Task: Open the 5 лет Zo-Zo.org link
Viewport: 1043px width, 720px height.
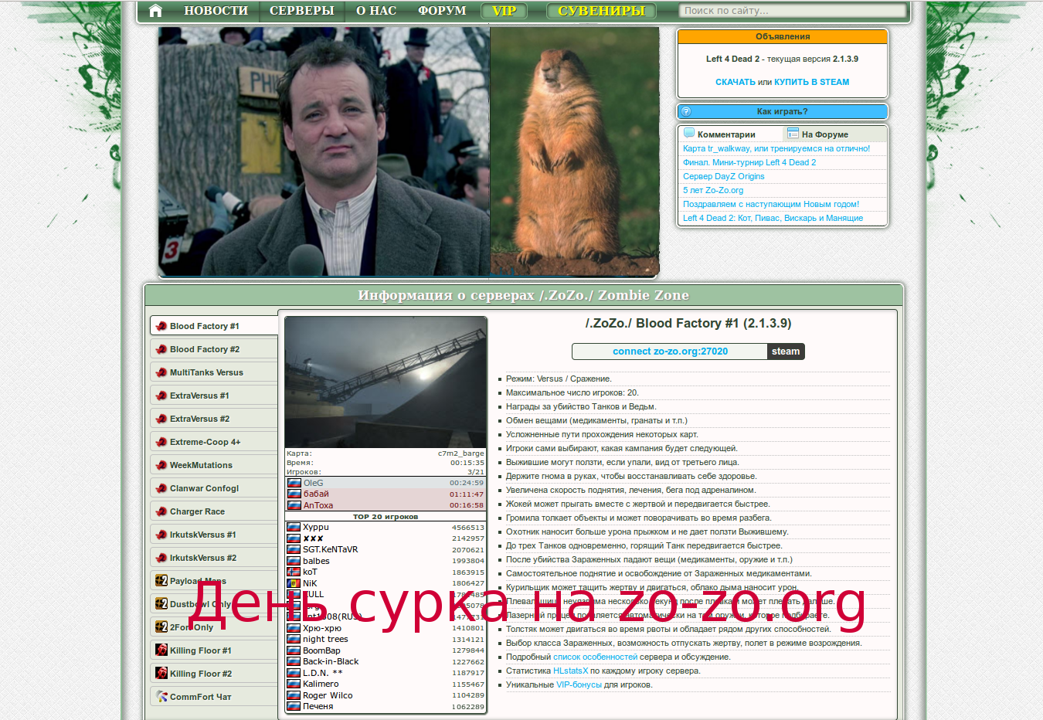Action: point(713,190)
